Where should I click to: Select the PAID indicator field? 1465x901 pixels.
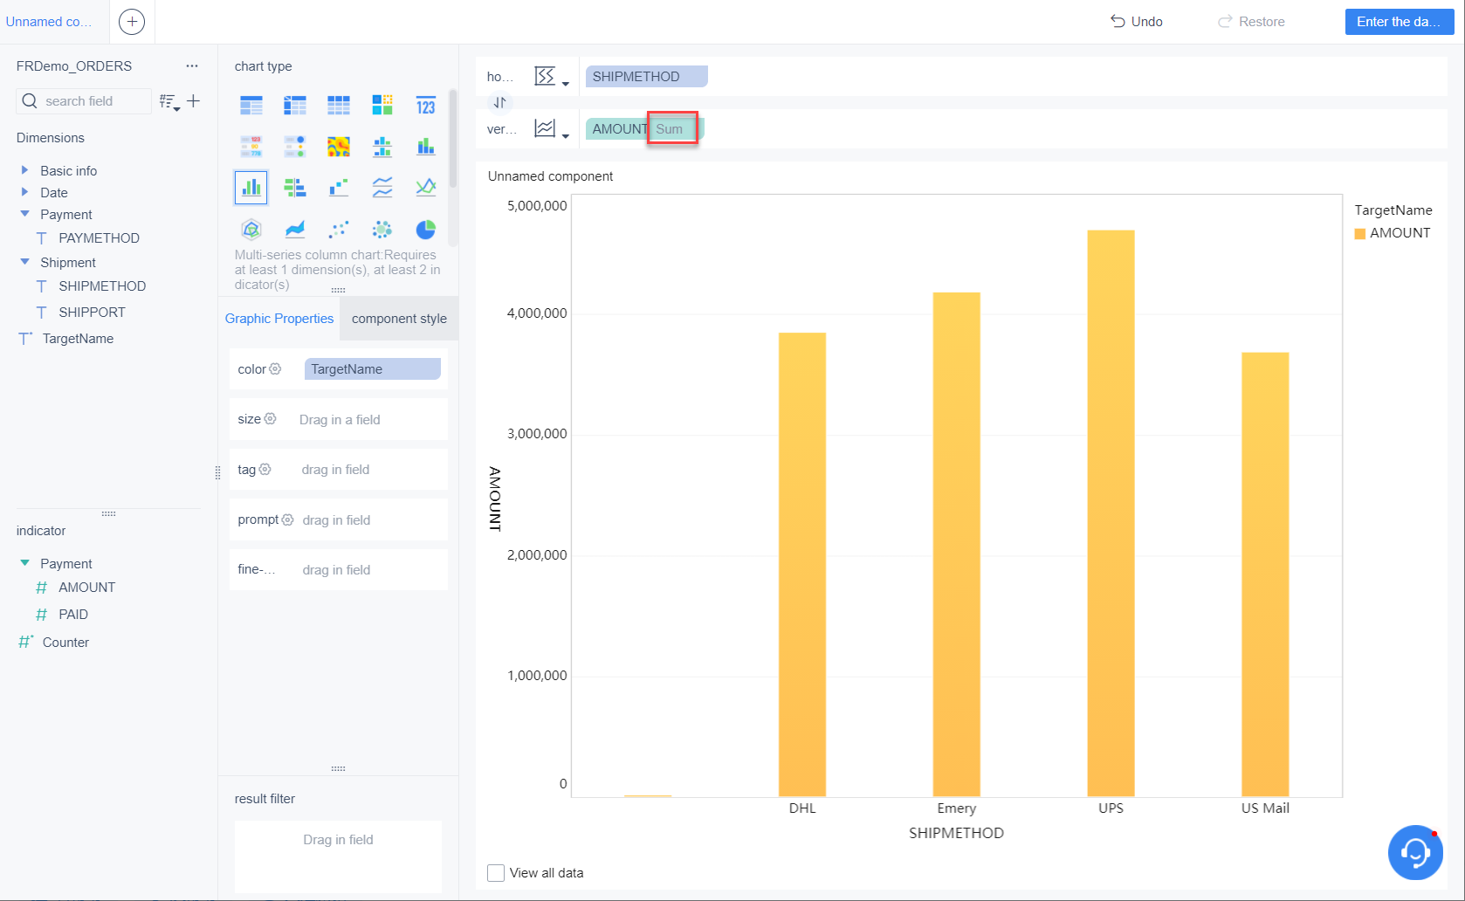(73, 615)
